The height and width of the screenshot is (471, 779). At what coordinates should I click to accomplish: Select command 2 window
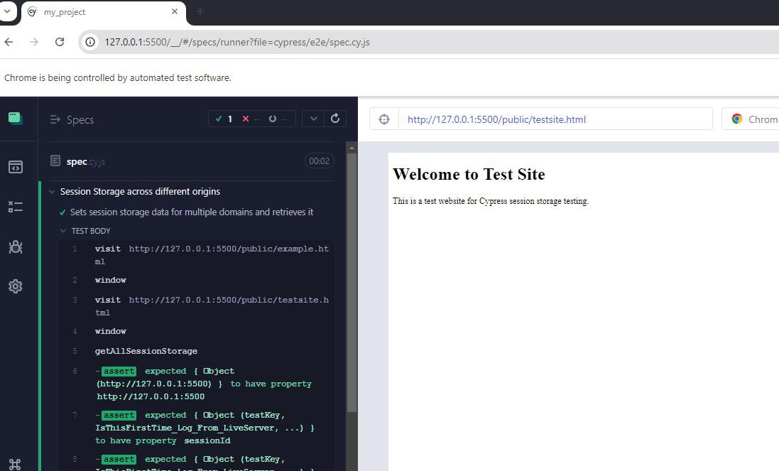(x=196, y=280)
